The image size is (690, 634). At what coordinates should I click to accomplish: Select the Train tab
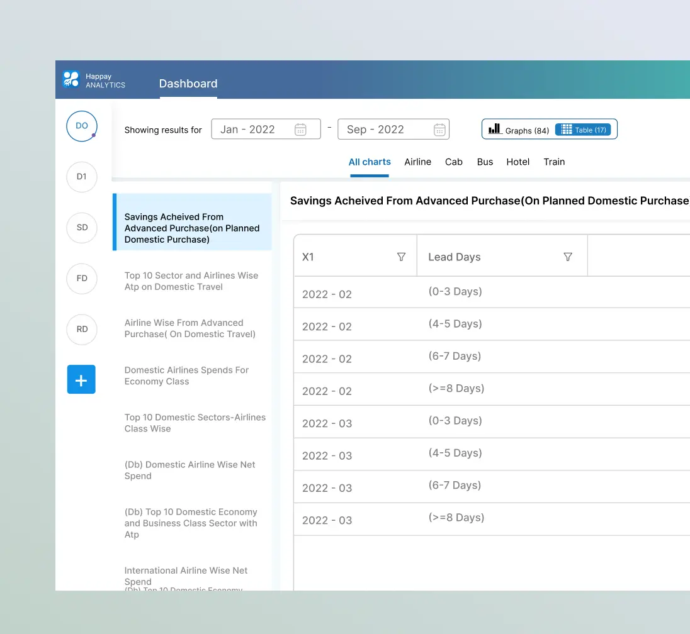click(554, 162)
